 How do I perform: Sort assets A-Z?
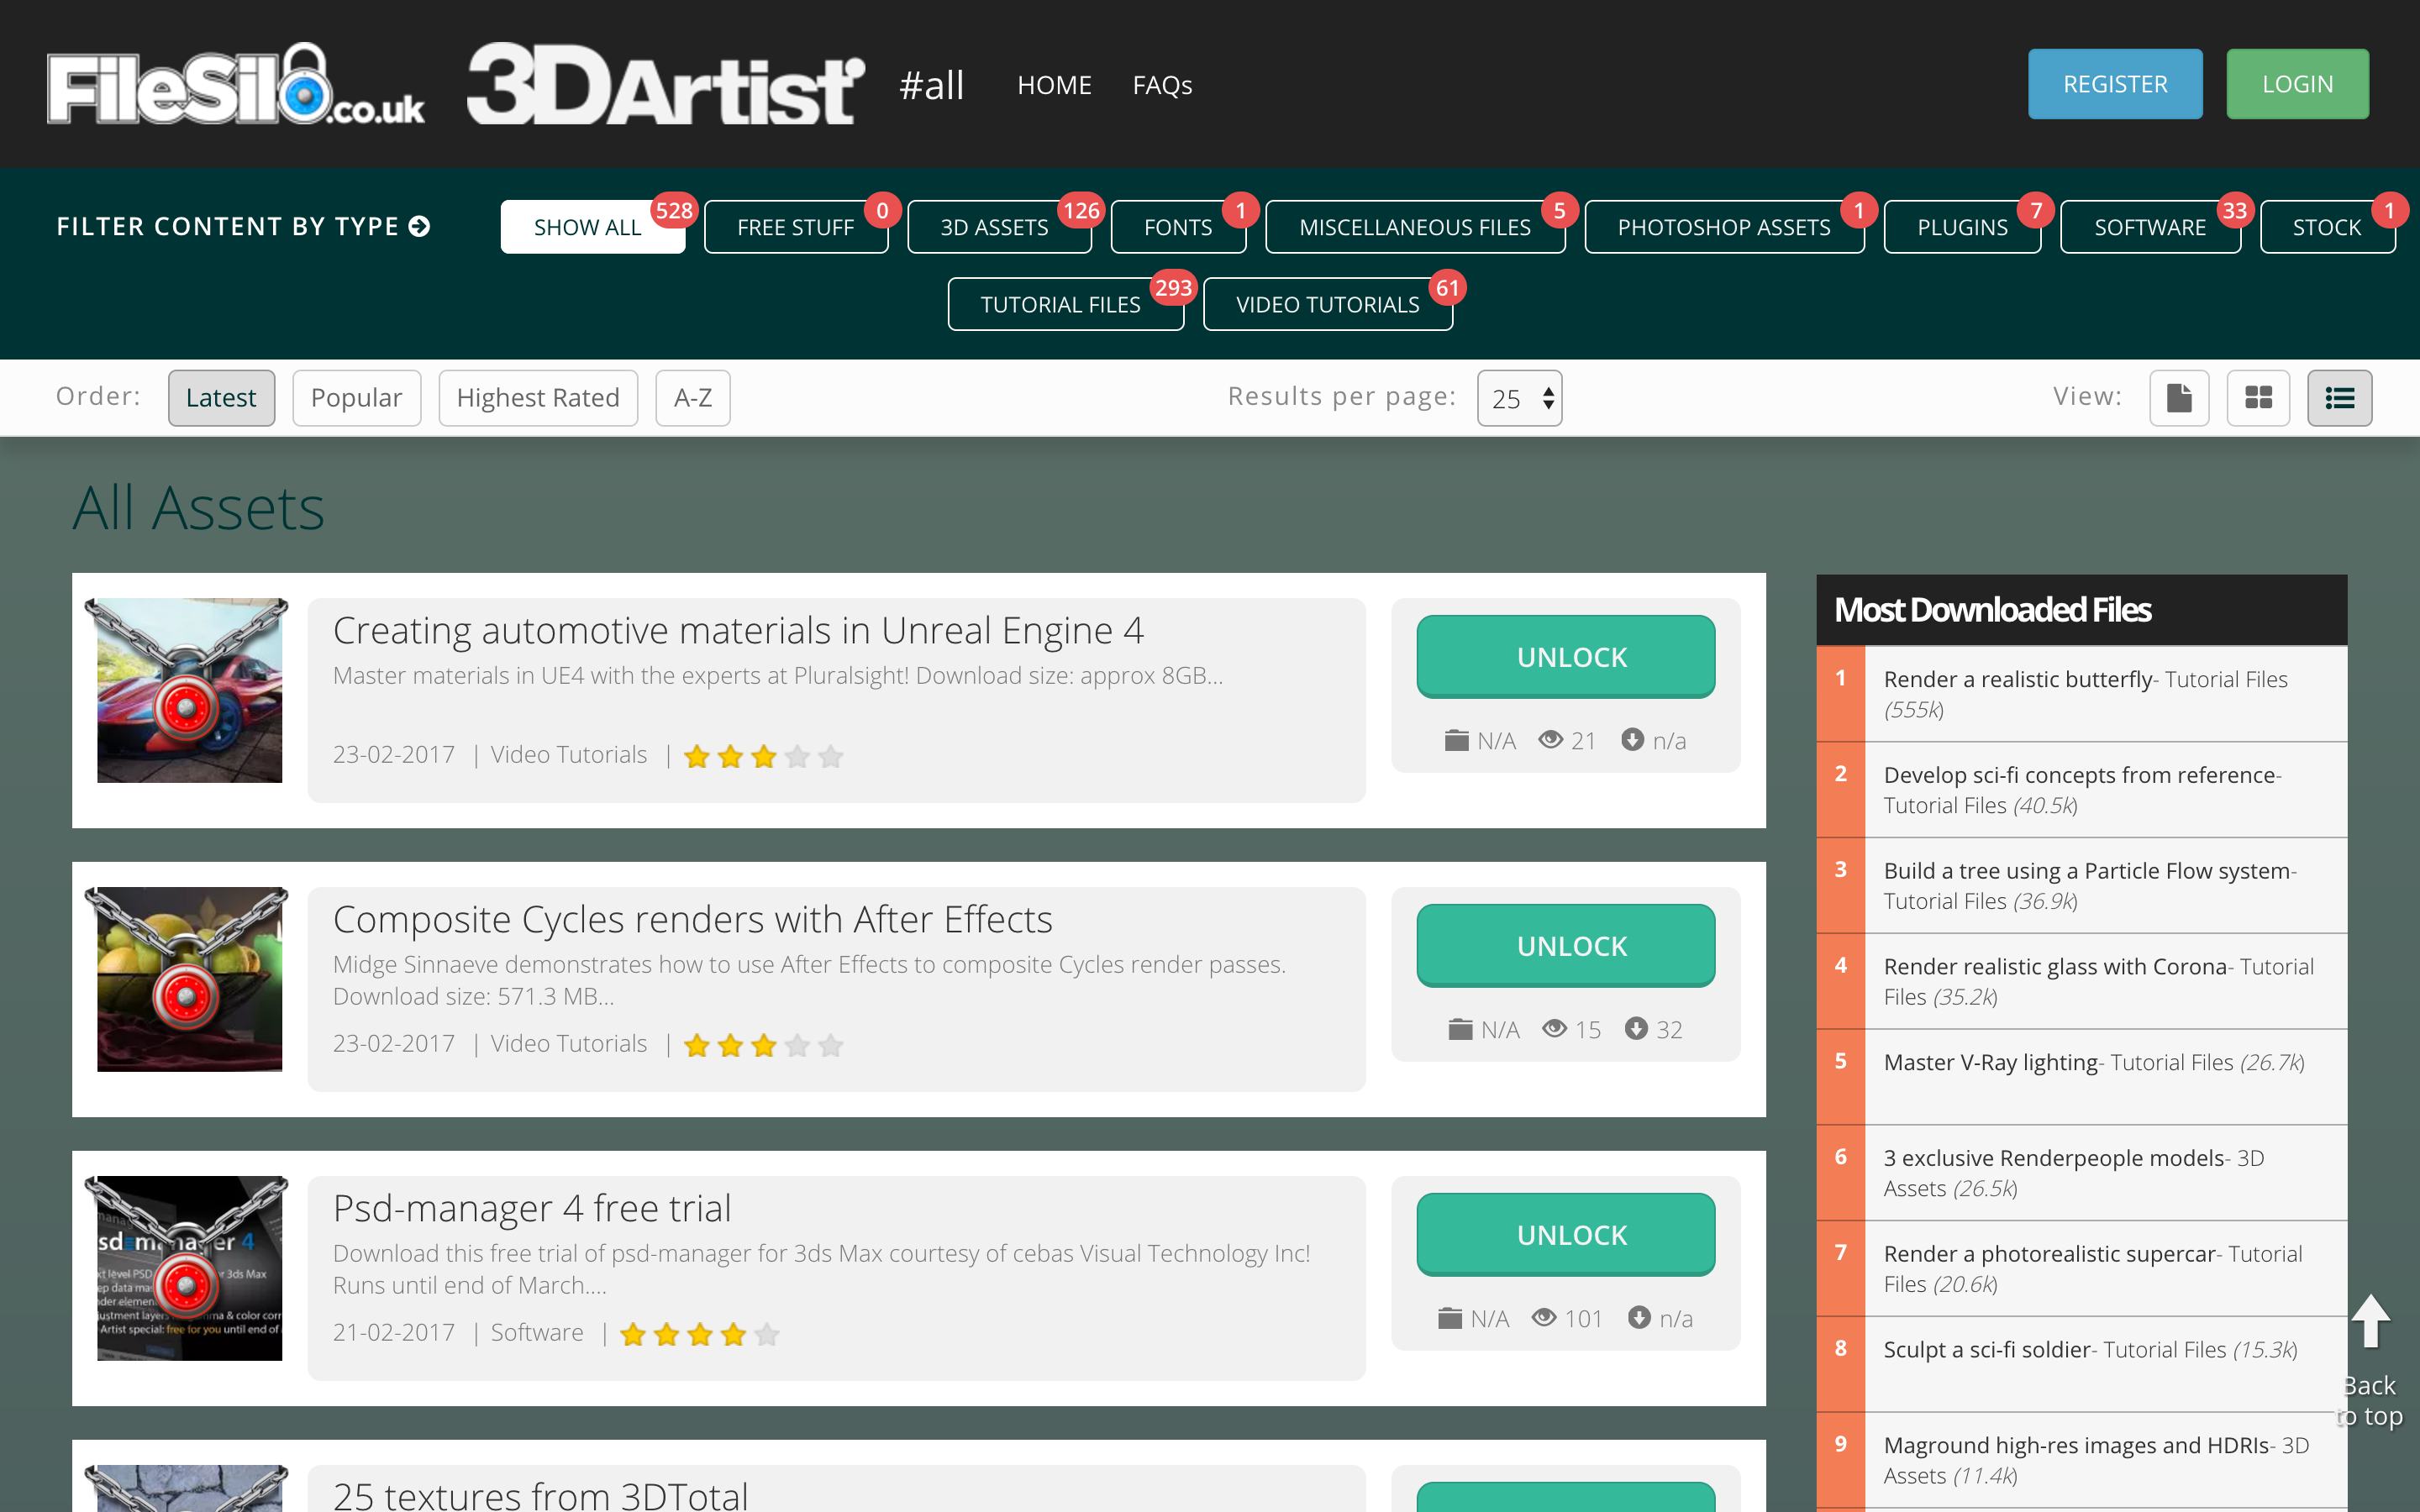pos(692,398)
